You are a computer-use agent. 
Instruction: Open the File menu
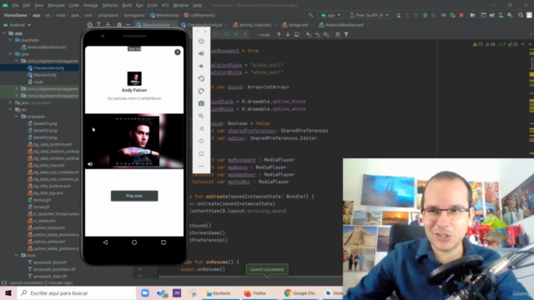(15, 6)
